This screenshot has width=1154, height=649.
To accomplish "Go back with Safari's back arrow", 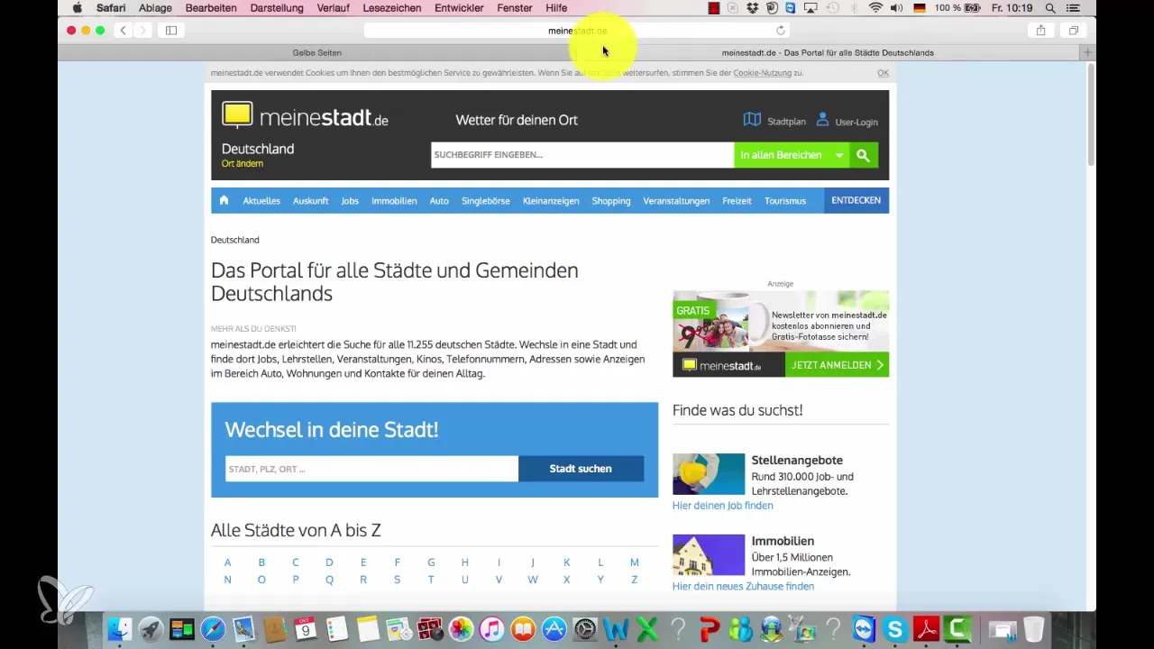I will (x=123, y=31).
